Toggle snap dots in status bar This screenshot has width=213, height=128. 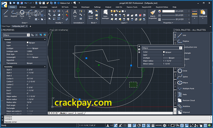[x=125, y=125]
